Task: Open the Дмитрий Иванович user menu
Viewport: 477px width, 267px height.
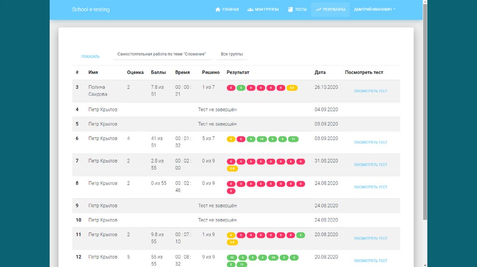Action: pyautogui.click(x=375, y=9)
